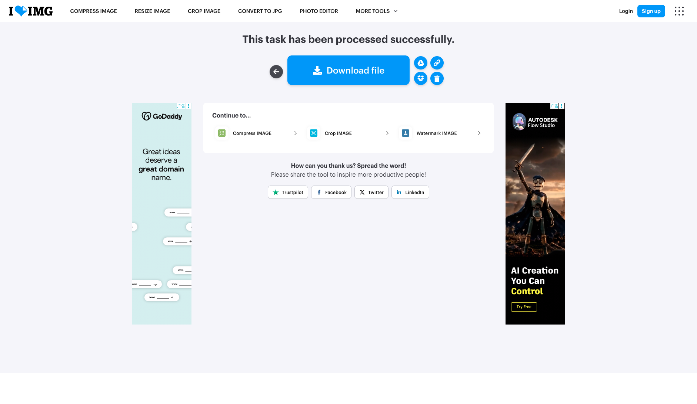The width and height of the screenshot is (697, 404).
Task: Open Compress IMAGE via its chevron
Action: (296, 133)
